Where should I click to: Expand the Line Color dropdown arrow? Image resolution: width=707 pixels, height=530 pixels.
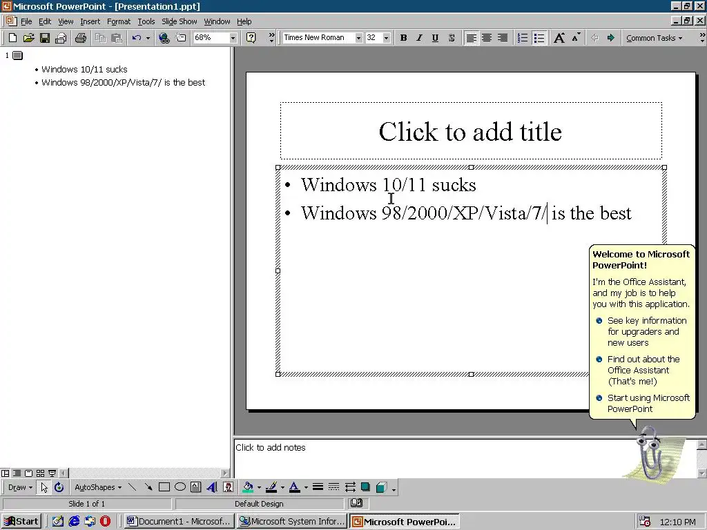tap(282, 487)
